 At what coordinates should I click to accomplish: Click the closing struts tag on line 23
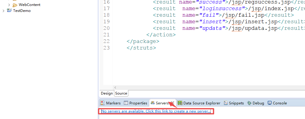click(x=141, y=48)
